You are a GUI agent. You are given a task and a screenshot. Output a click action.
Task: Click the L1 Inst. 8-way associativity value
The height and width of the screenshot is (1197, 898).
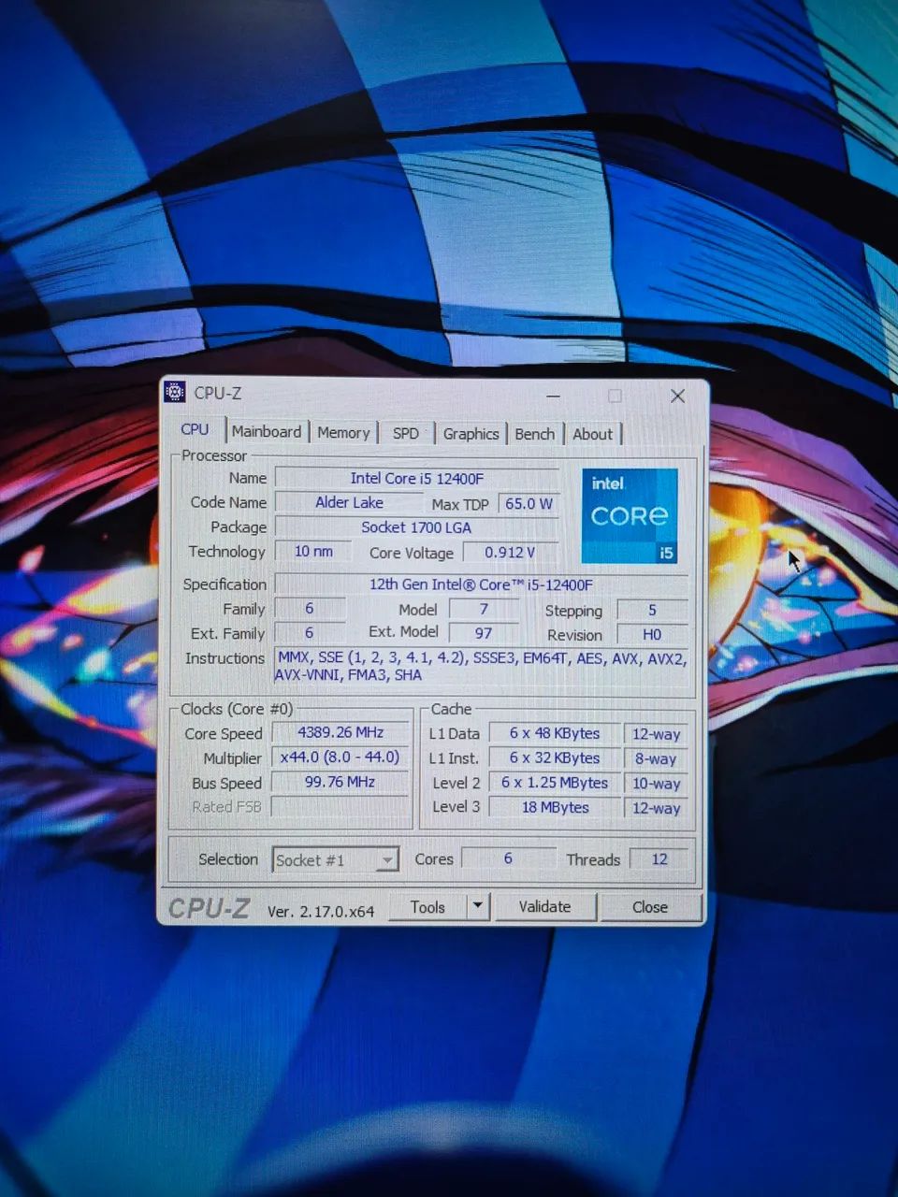click(656, 759)
